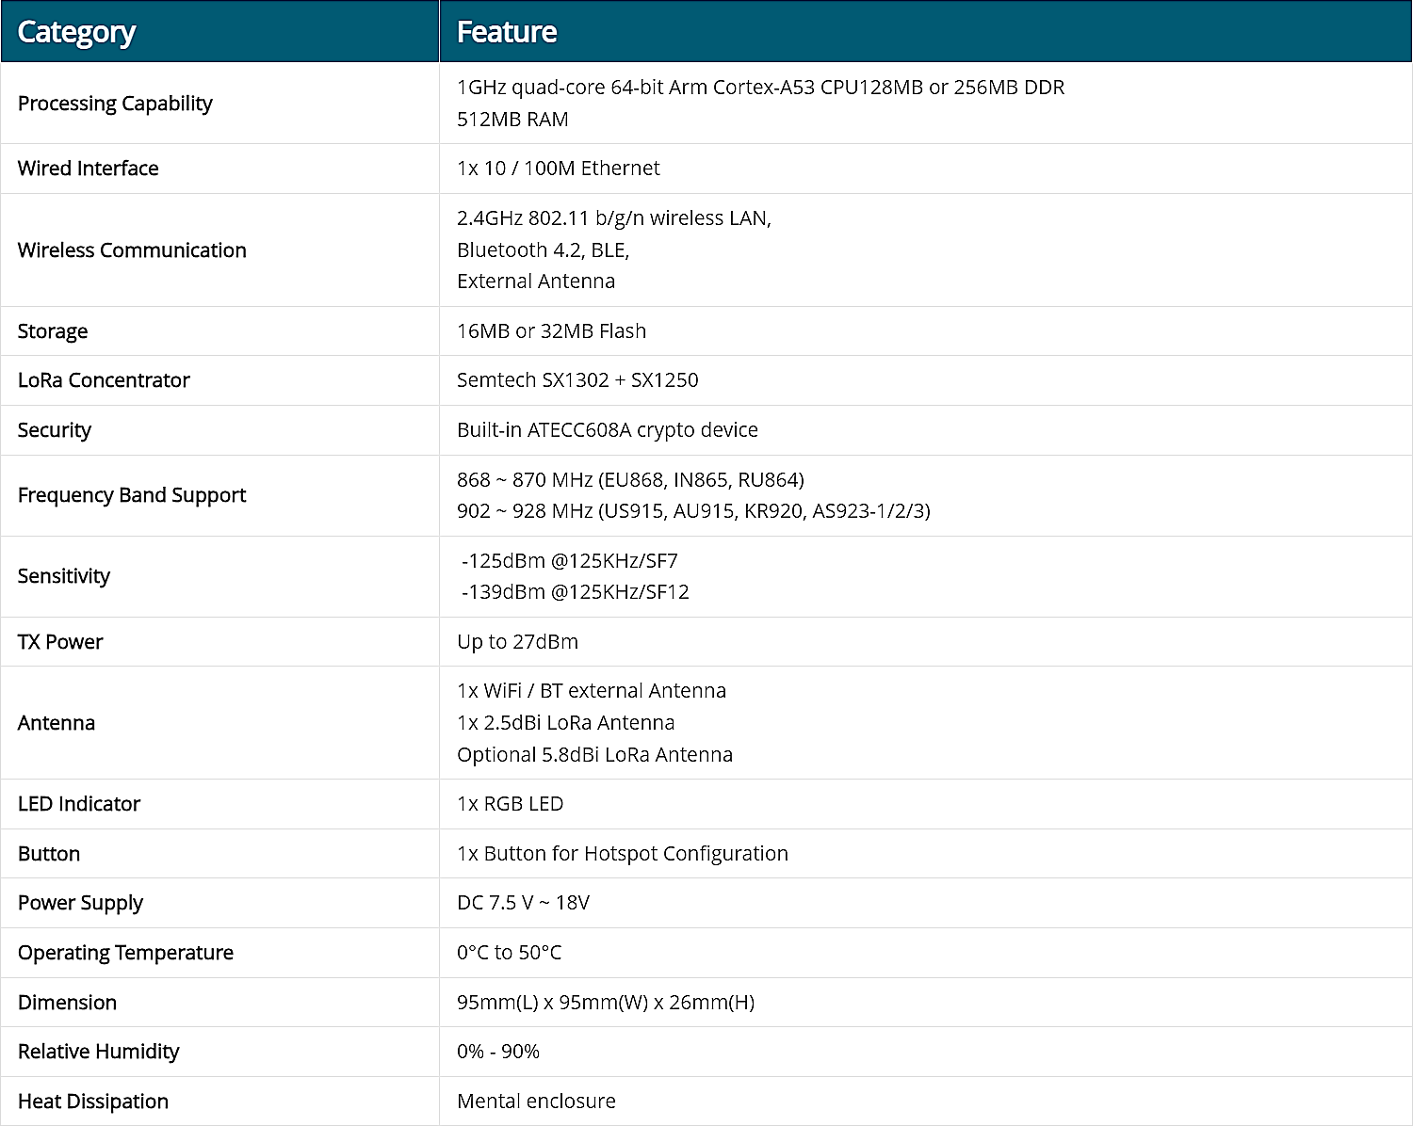Click the 16MB or 32MB Flash value

(551, 331)
